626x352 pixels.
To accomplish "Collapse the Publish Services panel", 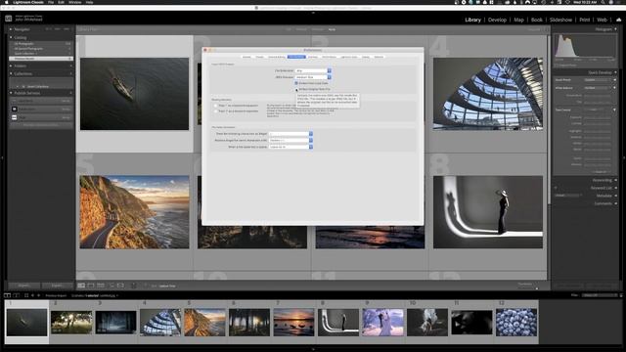I will coord(11,93).
